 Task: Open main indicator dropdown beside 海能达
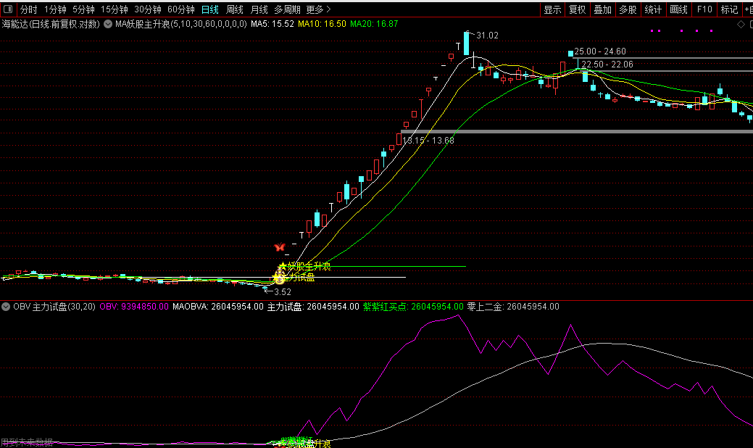(x=108, y=24)
